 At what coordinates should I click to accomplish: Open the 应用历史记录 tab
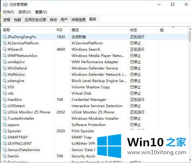click(x=35, y=20)
